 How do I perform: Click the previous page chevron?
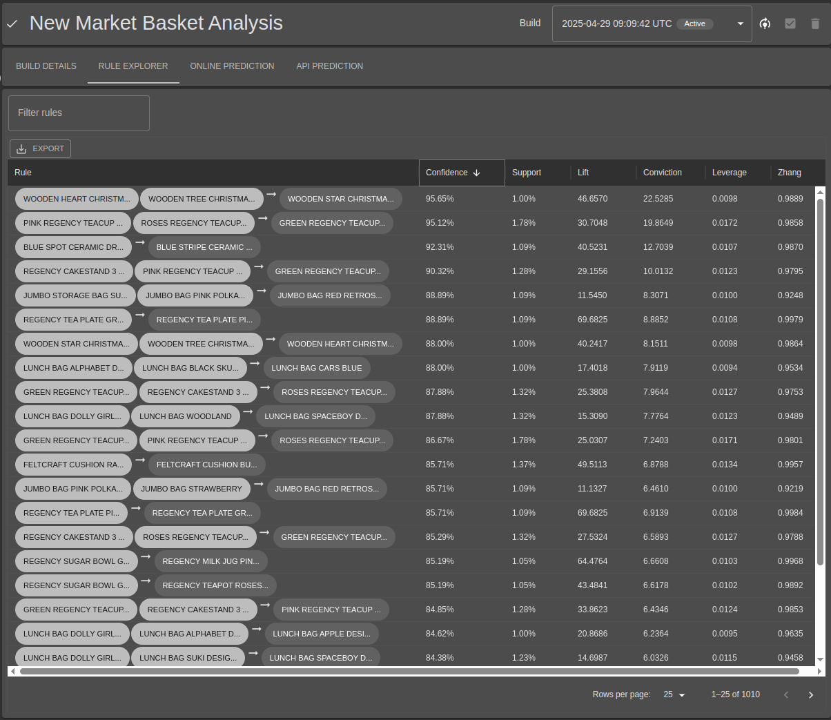pyautogui.click(x=786, y=694)
